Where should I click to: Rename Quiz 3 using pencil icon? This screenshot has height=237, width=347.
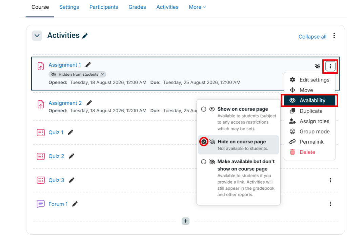click(72, 180)
